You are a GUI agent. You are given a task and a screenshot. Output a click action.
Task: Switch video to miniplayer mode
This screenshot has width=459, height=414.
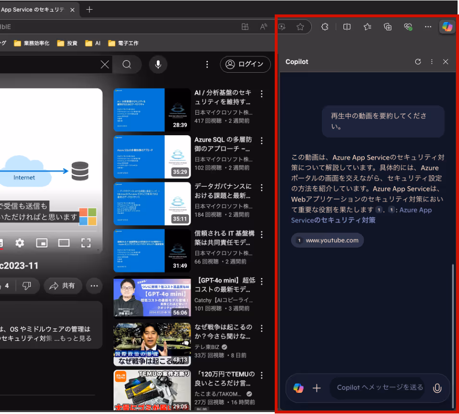click(x=41, y=243)
